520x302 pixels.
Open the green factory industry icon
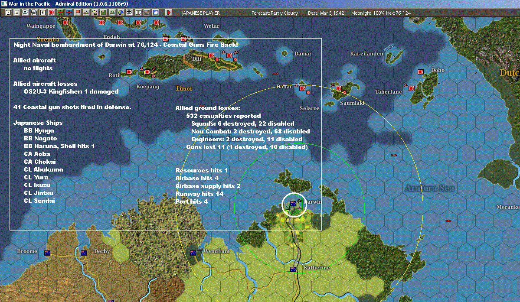click(104, 13)
